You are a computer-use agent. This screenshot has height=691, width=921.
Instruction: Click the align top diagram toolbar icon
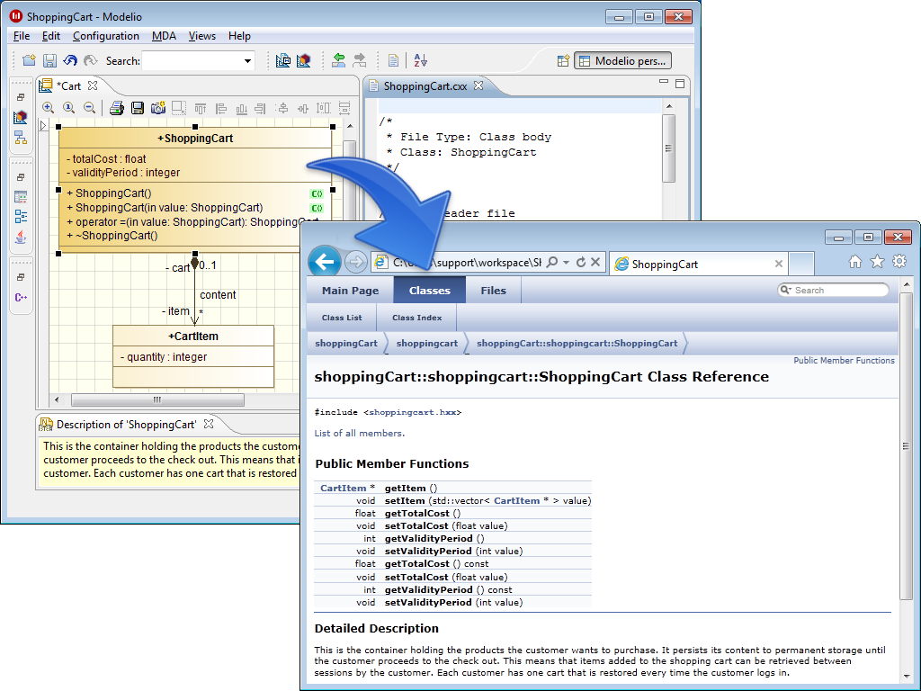point(201,108)
